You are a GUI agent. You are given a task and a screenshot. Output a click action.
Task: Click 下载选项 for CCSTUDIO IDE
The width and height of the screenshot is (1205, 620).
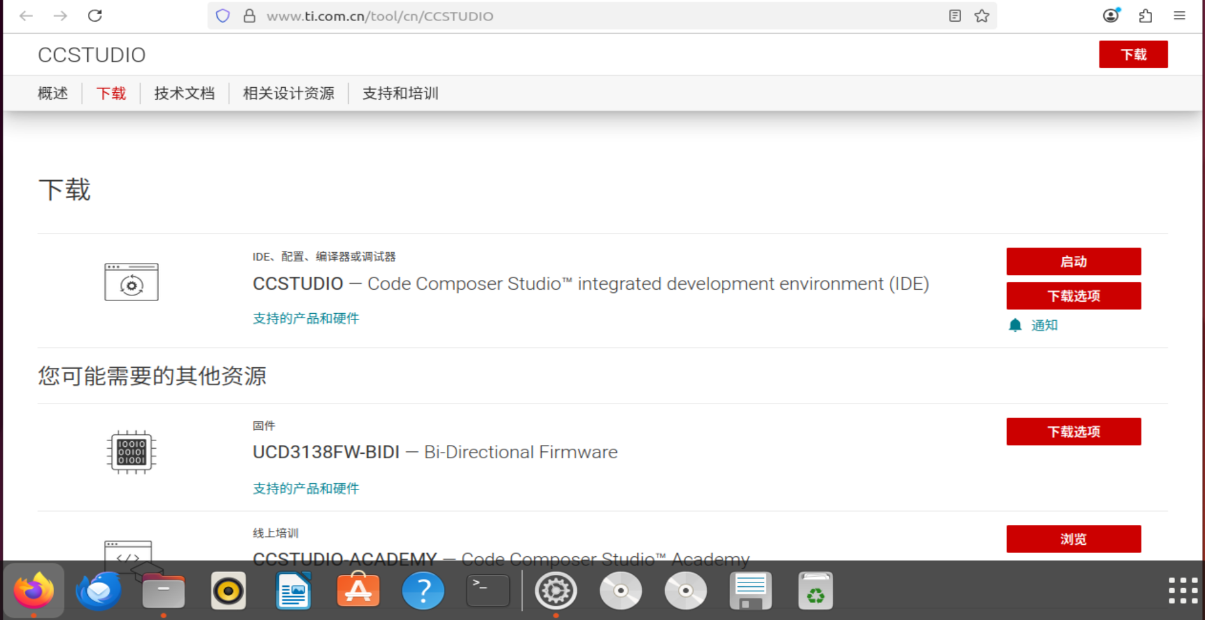click(x=1074, y=296)
